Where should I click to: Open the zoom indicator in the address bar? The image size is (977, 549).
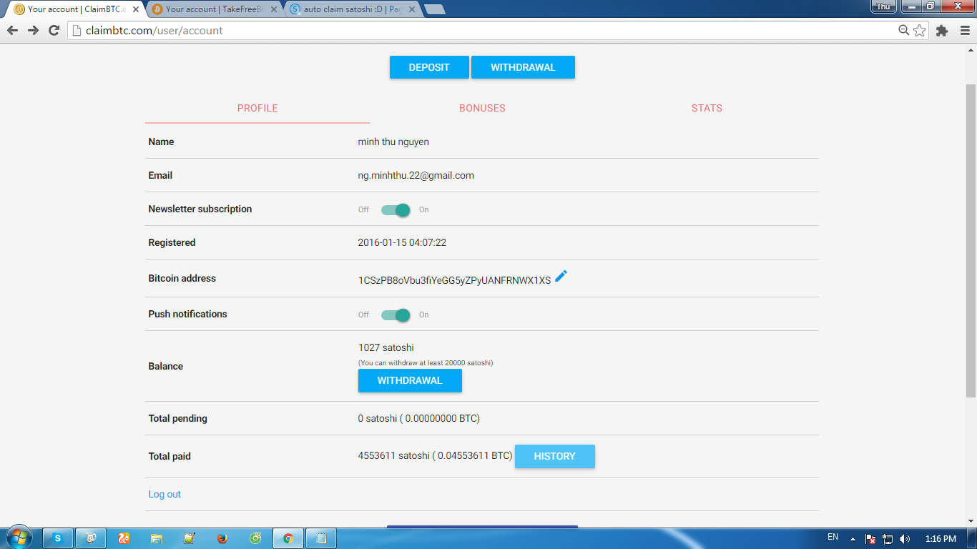point(904,31)
